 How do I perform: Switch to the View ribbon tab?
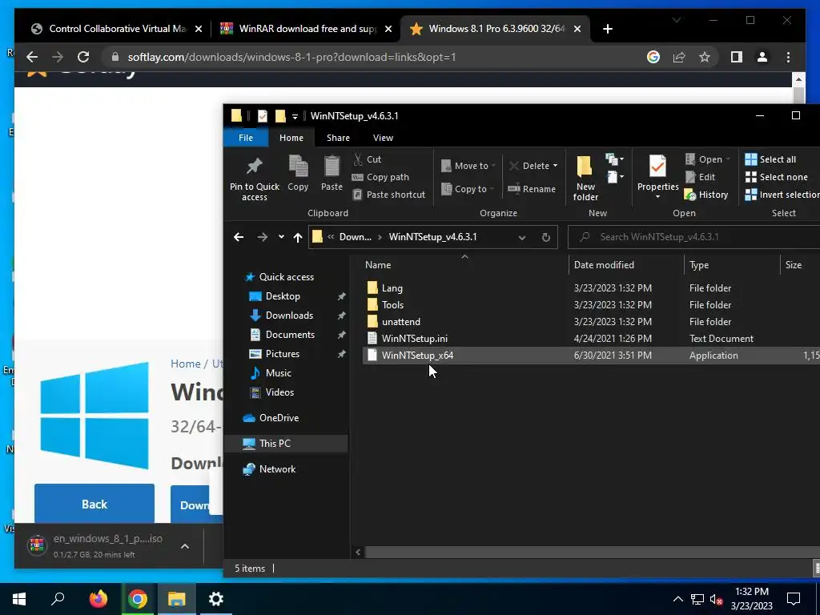coord(383,138)
